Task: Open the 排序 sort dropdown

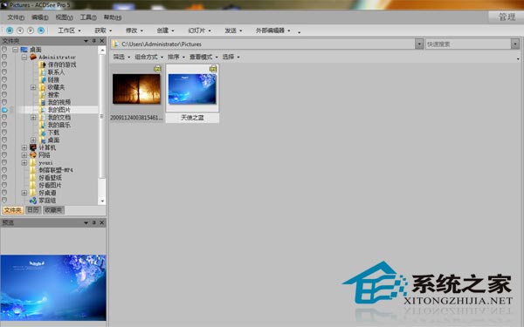Action: [x=176, y=57]
